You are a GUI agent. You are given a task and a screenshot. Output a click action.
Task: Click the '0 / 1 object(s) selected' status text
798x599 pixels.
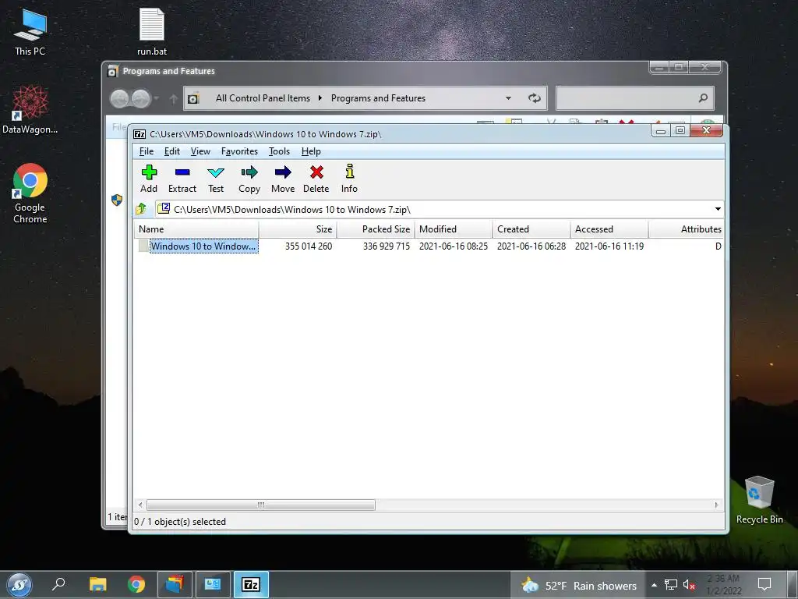click(x=180, y=522)
